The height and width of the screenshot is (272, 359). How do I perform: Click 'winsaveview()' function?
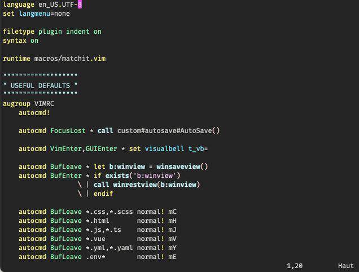182,166
